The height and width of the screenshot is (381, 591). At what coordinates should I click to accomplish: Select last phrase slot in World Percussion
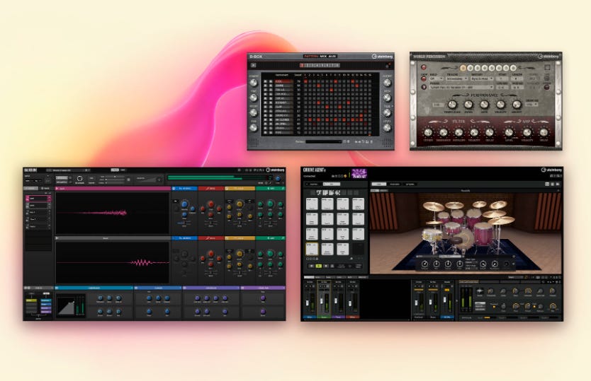513,68
